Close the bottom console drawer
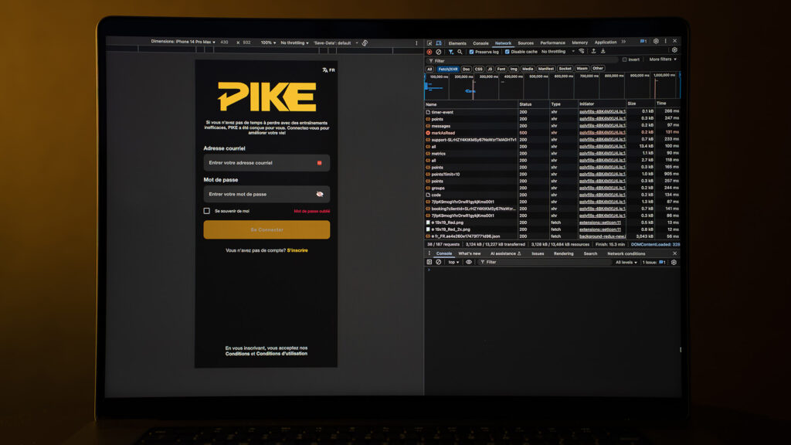This screenshot has height=445, width=791. pyautogui.click(x=674, y=253)
